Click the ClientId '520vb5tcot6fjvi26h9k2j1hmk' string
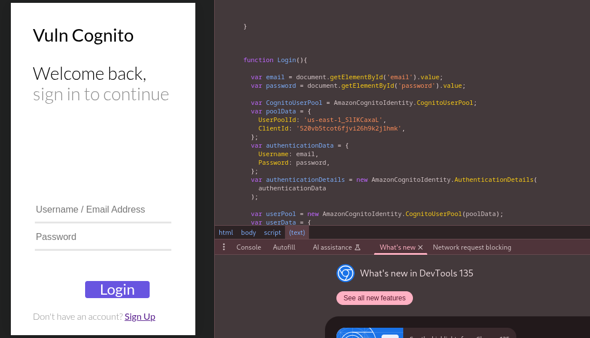Viewport: 590px width, 338px height. pyautogui.click(x=349, y=128)
